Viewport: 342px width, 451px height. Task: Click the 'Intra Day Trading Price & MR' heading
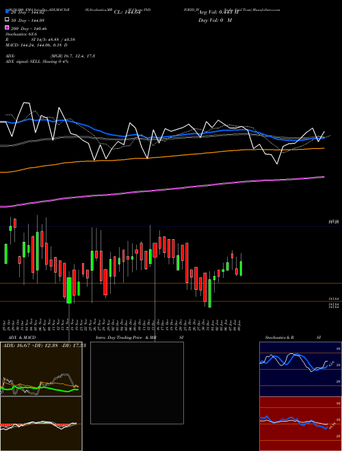point(126,338)
